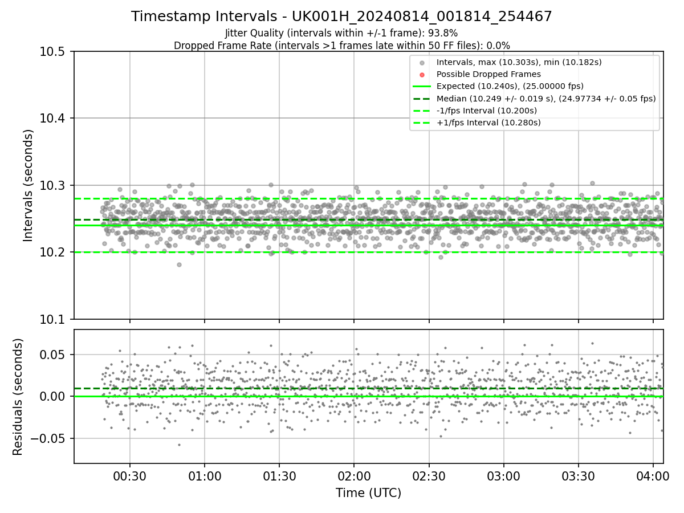Select the +1/fps Interval legend label
Viewport: 684px width, 513px height.
488,123
